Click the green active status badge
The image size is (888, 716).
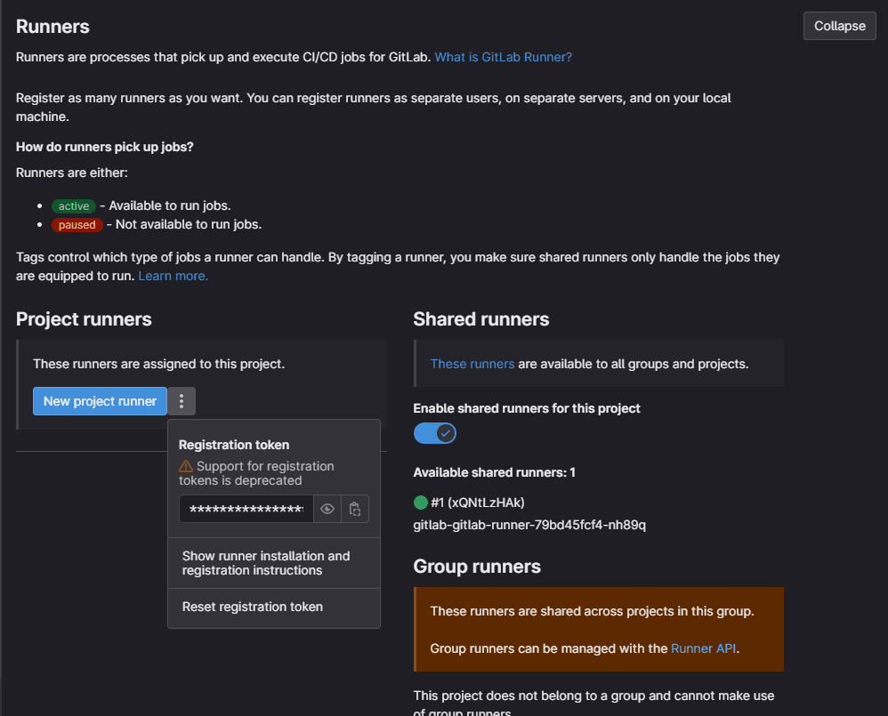coord(74,206)
